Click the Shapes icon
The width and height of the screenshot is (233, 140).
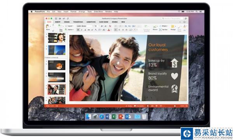160,26
